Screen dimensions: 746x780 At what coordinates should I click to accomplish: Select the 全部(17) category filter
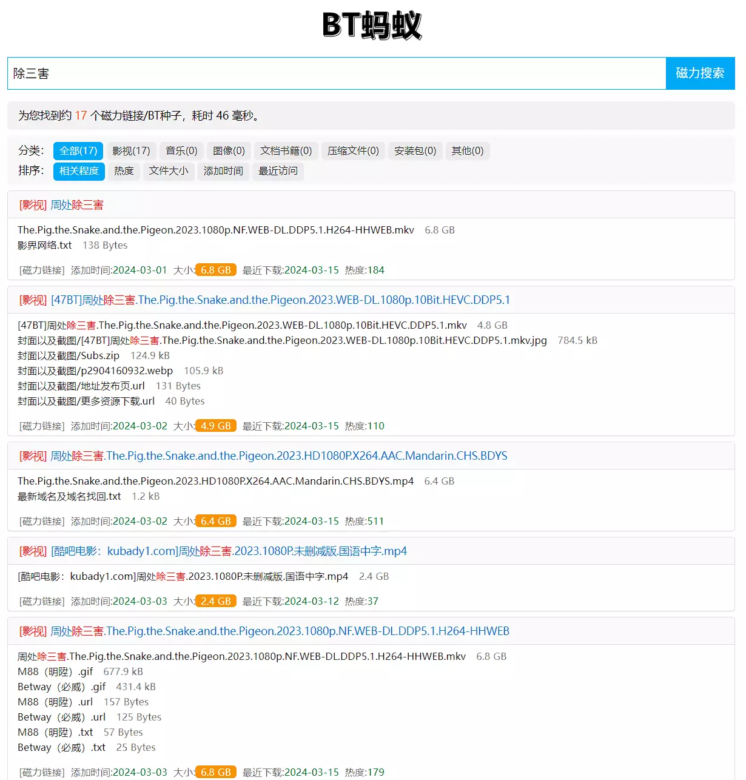[78, 151]
